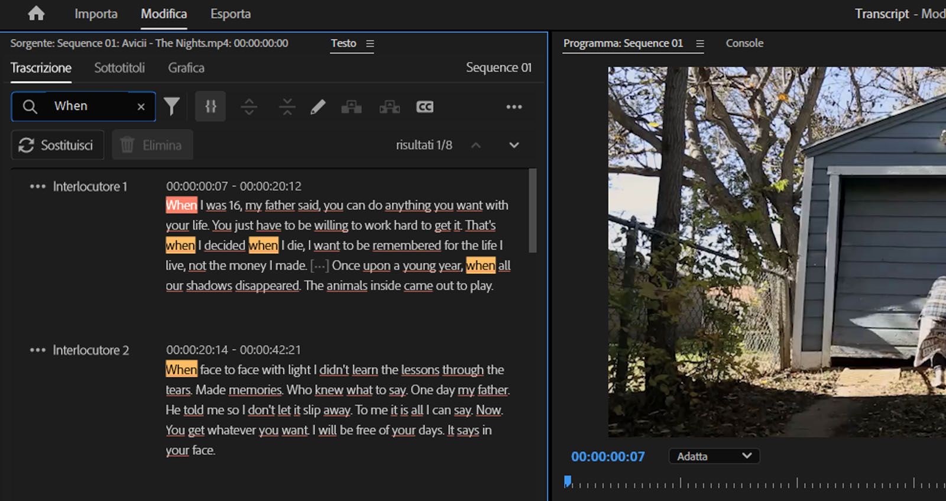Open the Adatta zoom level dropdown

click(x=714, y=456)
